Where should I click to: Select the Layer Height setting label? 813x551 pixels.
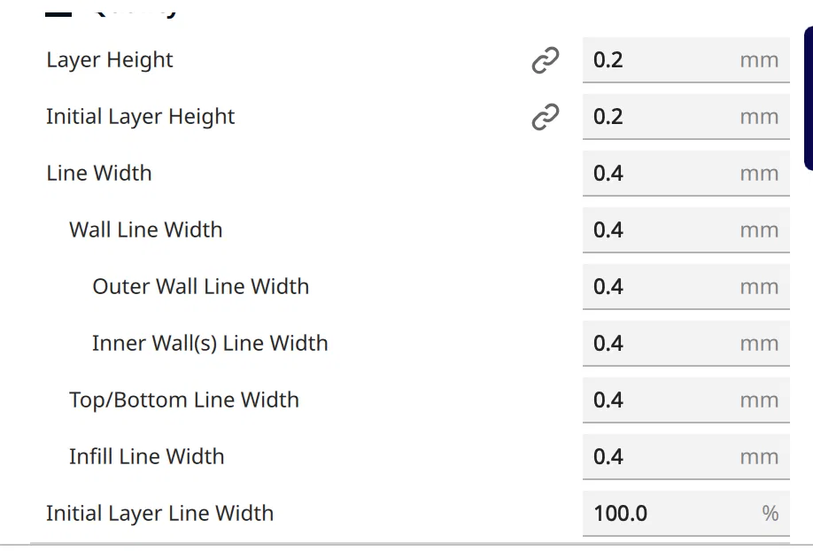tap(110, 60)
